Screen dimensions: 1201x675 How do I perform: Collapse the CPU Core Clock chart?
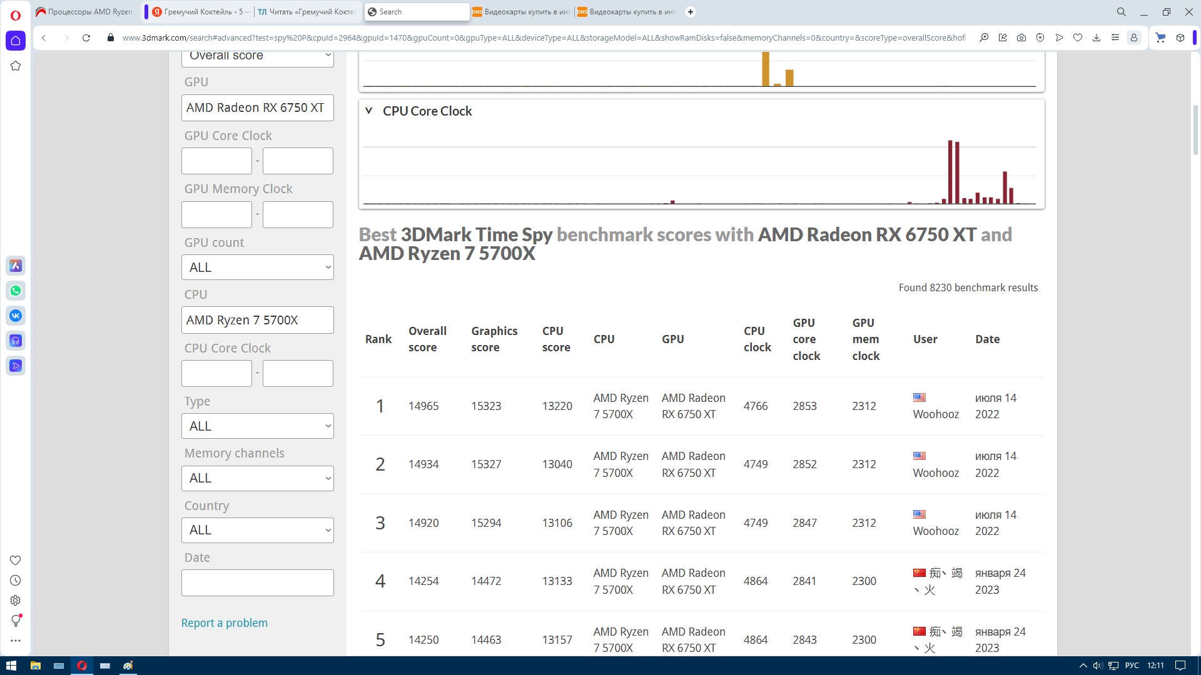pyautogui.click(x=368, y=111)
